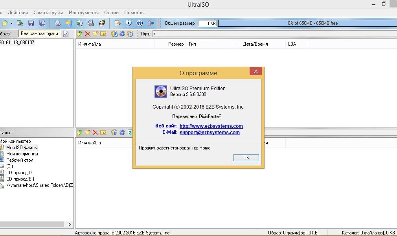Click the Общий размер 0KB size field
This screenshot has height=236, width=397.
[208, 23]
